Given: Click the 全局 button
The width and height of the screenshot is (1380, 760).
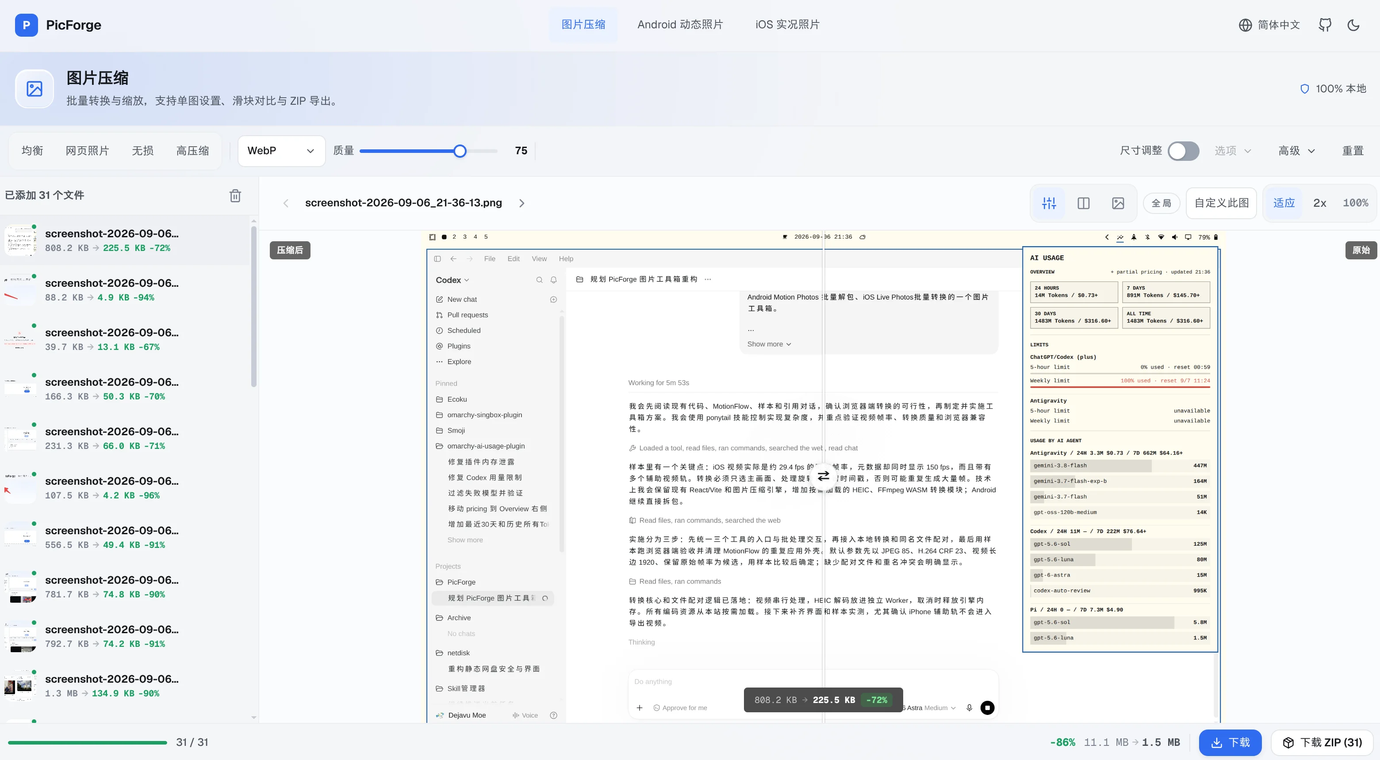Looking at the screenshot, I should coord(1161,203).
